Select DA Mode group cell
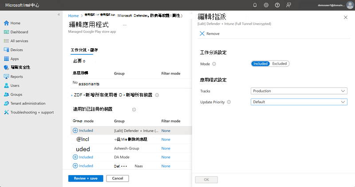Viewport: 355px width, 187px height. pyautogui.click(x=122, y=157)
